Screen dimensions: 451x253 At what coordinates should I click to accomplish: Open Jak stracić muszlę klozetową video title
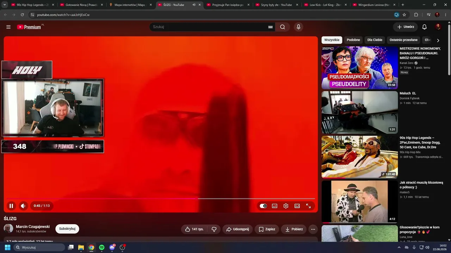pos(421,185)
